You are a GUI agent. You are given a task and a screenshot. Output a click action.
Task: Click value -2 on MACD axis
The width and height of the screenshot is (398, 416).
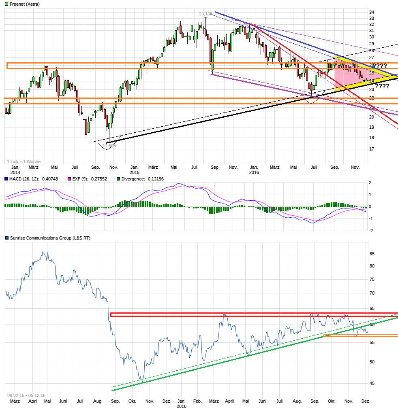coord(370,231)
